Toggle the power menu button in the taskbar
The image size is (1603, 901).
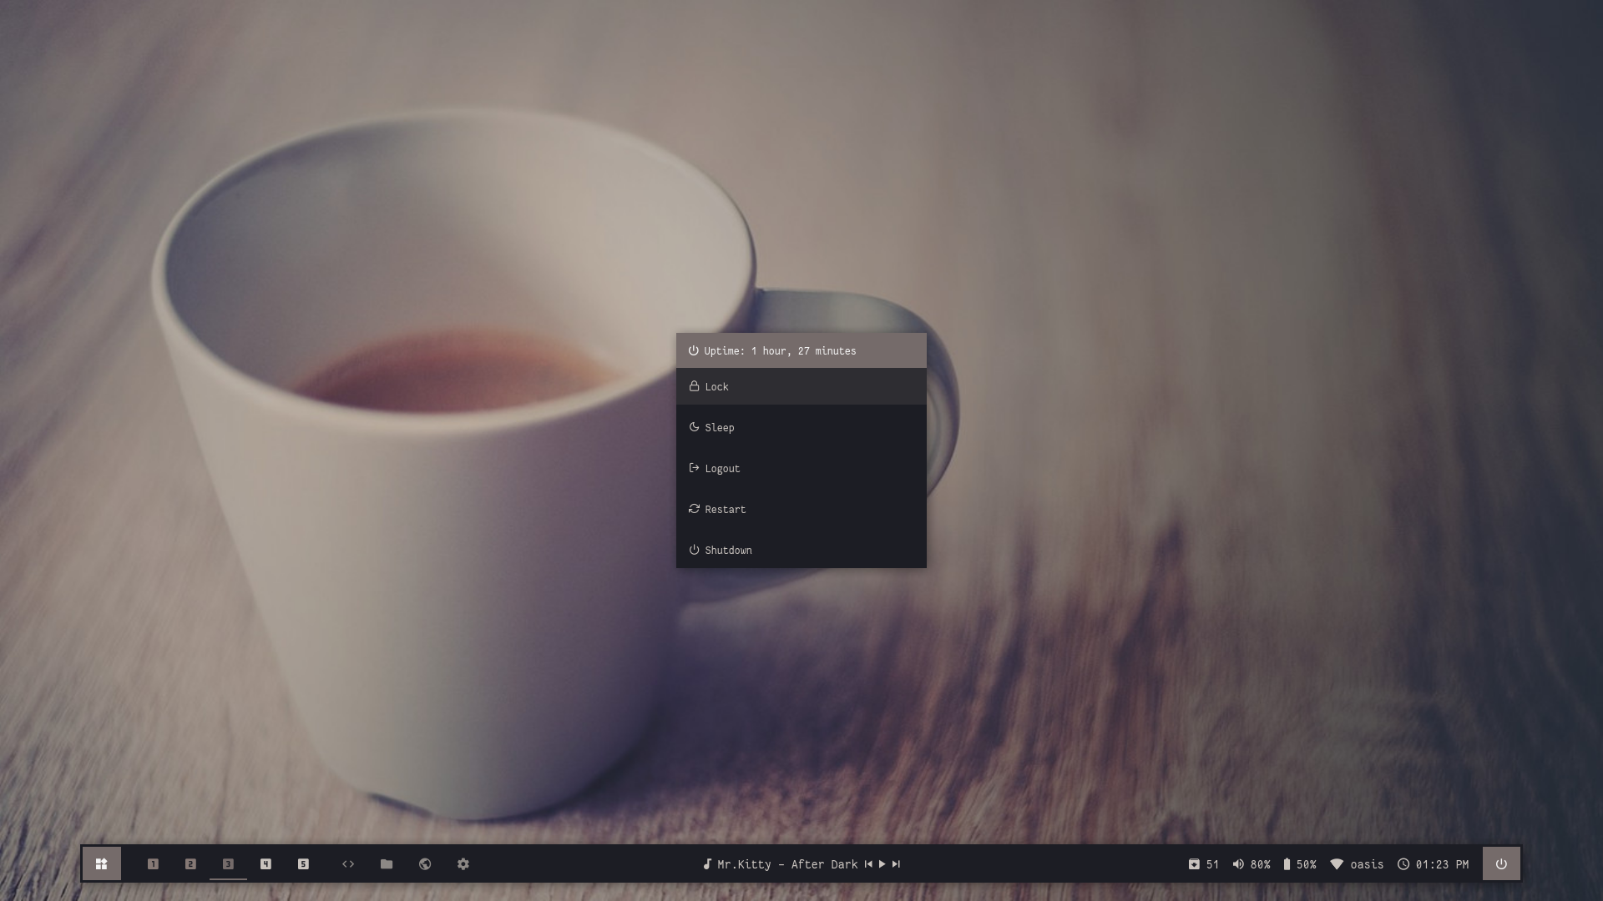tap(1500, 864)
